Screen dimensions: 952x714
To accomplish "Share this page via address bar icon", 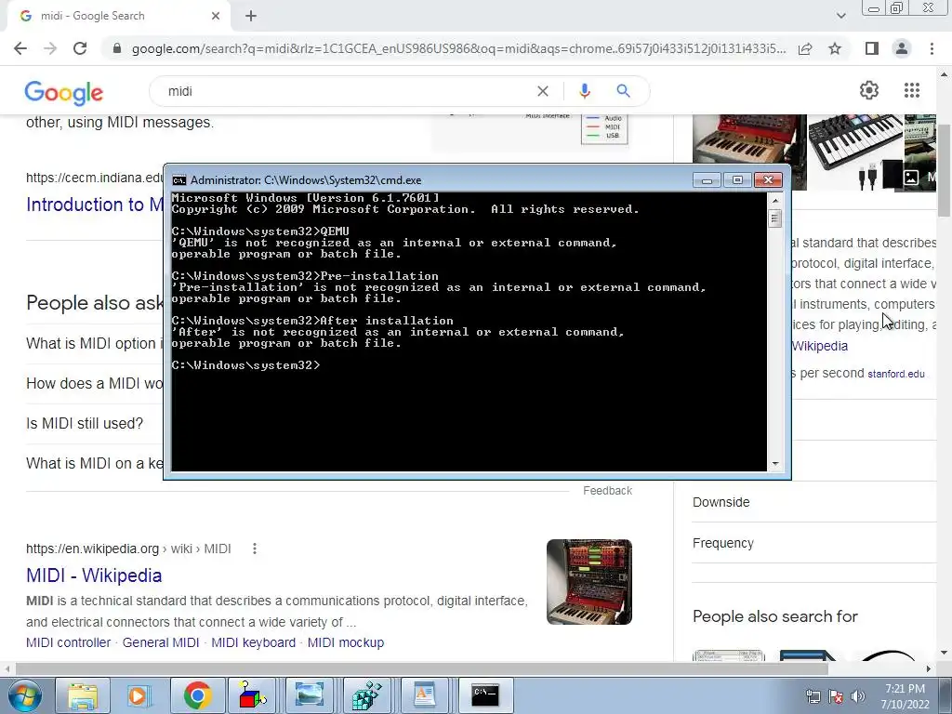I will click(805, 48).
